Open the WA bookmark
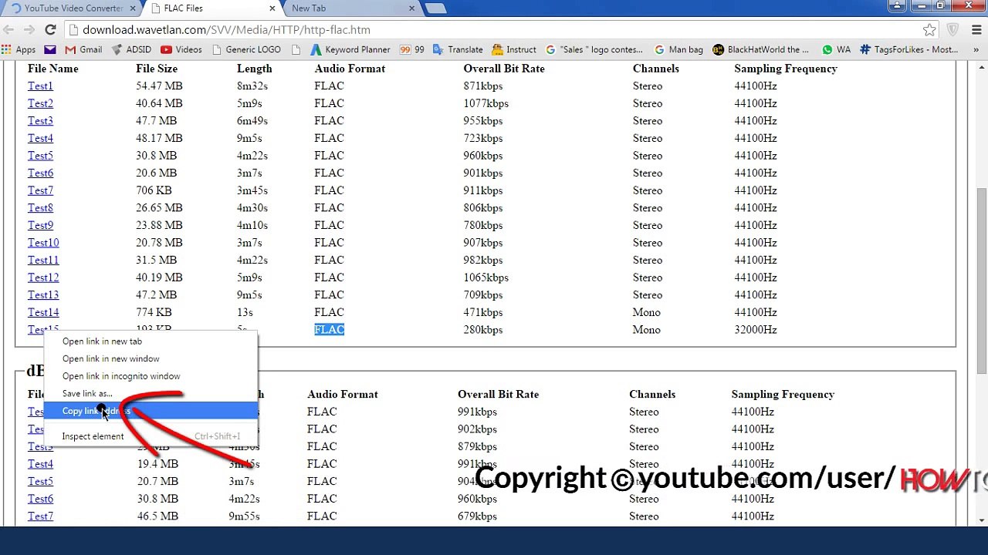 836,49
